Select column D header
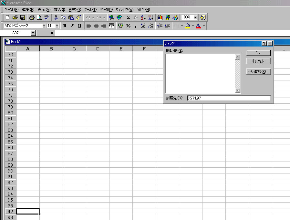 click(98, 49)
